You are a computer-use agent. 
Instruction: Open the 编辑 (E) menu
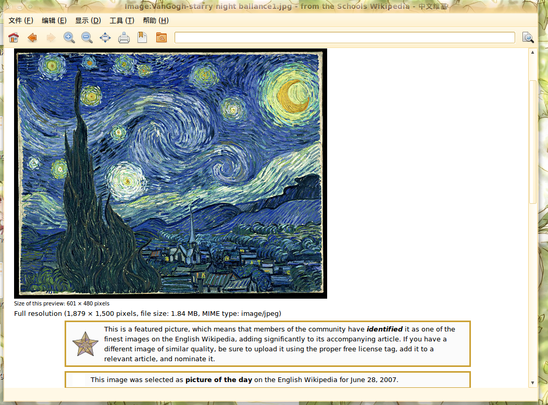click(x=54, y=21)
